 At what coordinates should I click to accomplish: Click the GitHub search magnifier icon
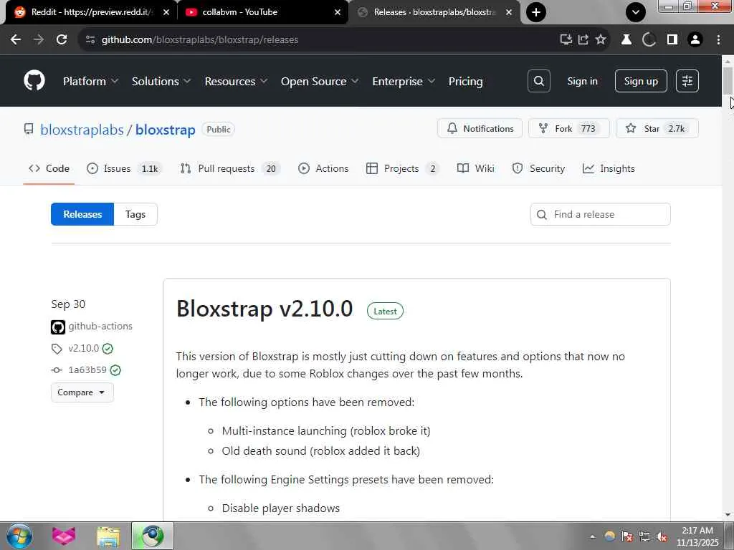pyautogui.click(x=539, y=81)
